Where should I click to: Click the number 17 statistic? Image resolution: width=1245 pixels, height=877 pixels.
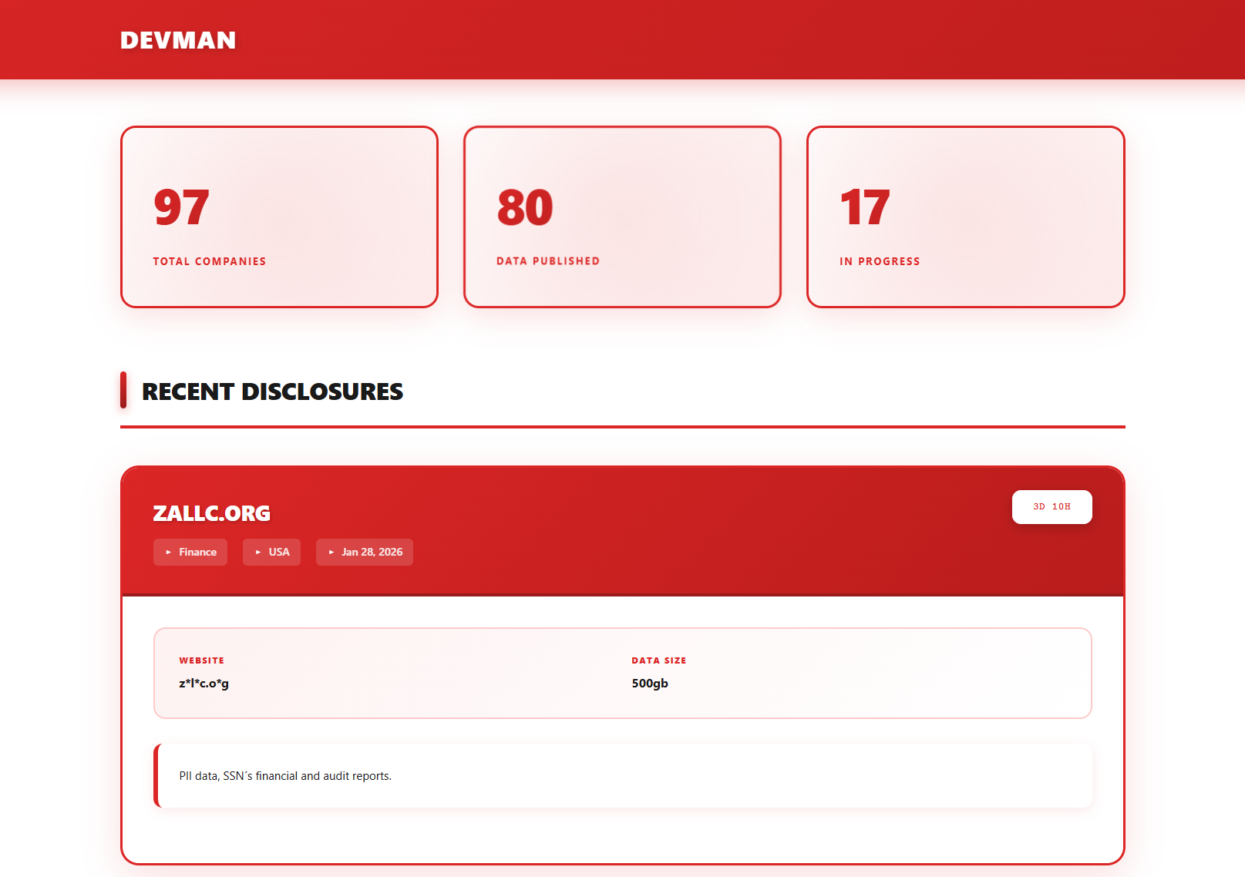(x=865, y=207)
